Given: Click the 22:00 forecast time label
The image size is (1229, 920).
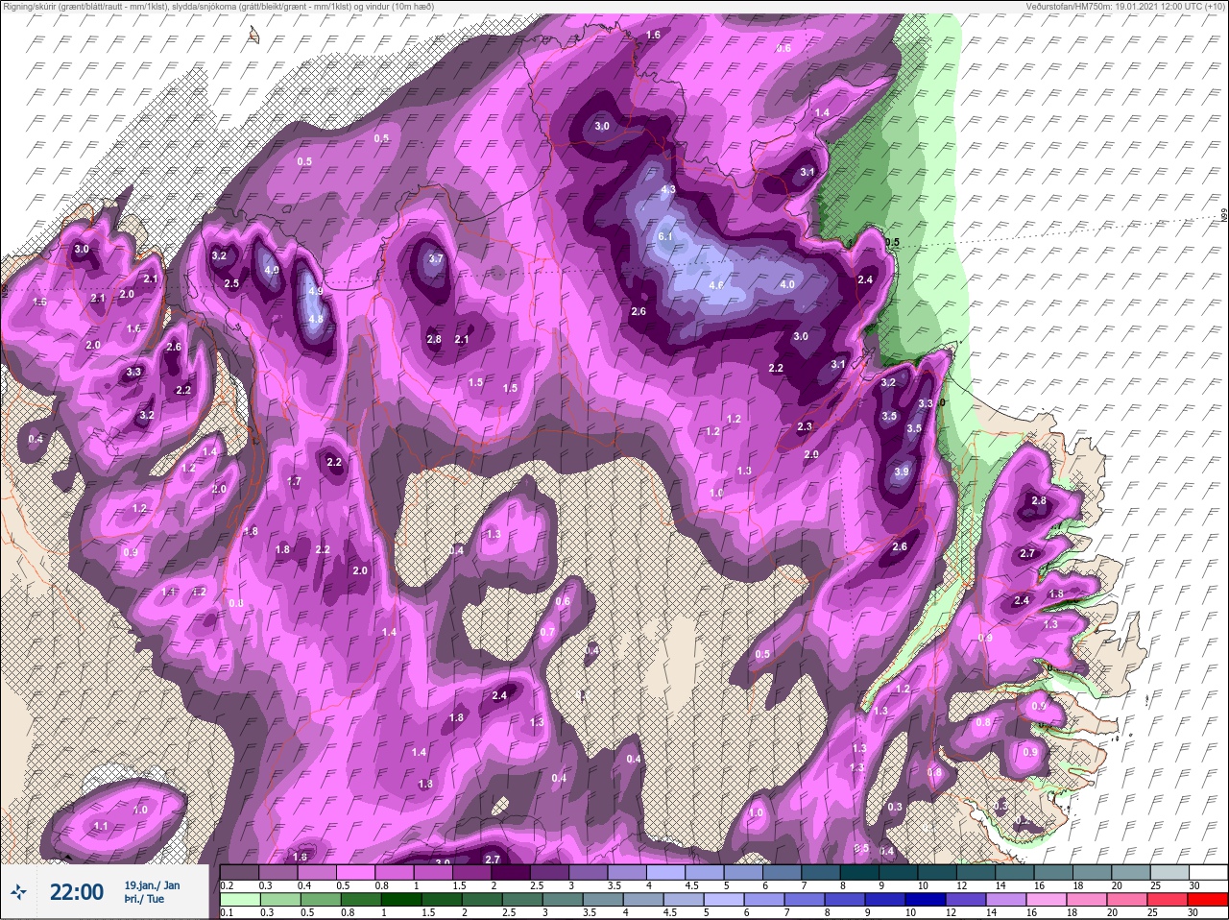Looking at the screenshot, I should click(x=77, y=892).
